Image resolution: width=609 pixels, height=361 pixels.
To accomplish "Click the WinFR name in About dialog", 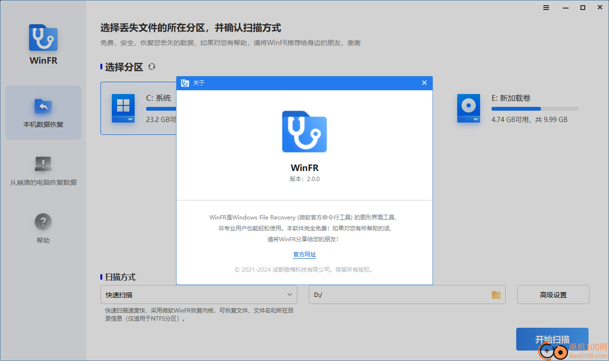I will point(304,168).
